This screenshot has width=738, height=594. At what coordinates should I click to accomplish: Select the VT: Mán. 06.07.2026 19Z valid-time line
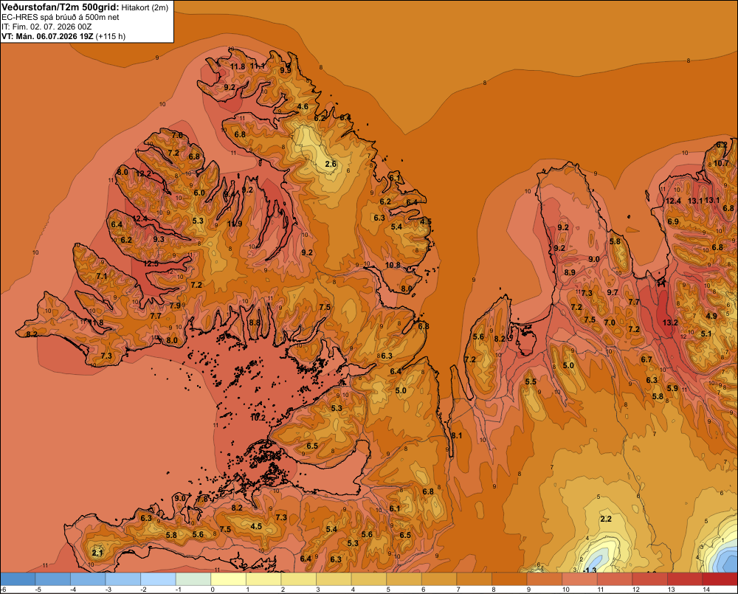pos(47,36)
